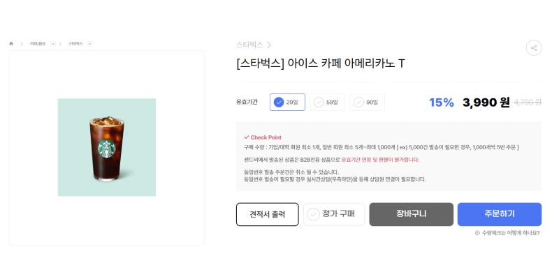Click the share icon beside the product title

click(x=534, y=48)
